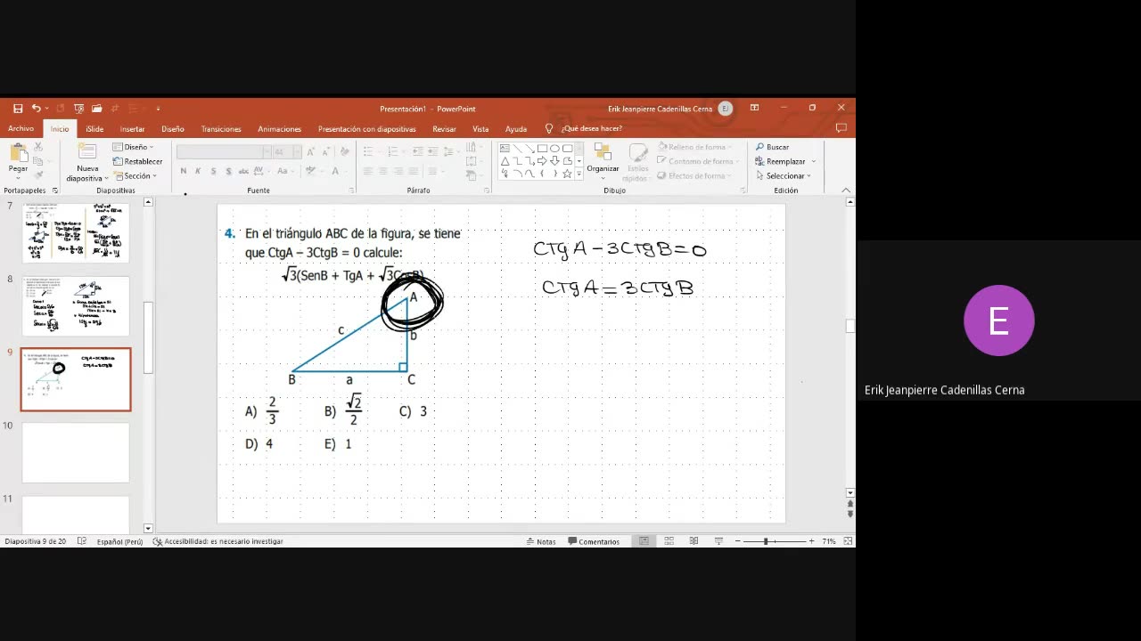Click the Open folder icon in quick access toolbar
The width and height of the screenshot is (1141, 641).
[x=96, y=109]
